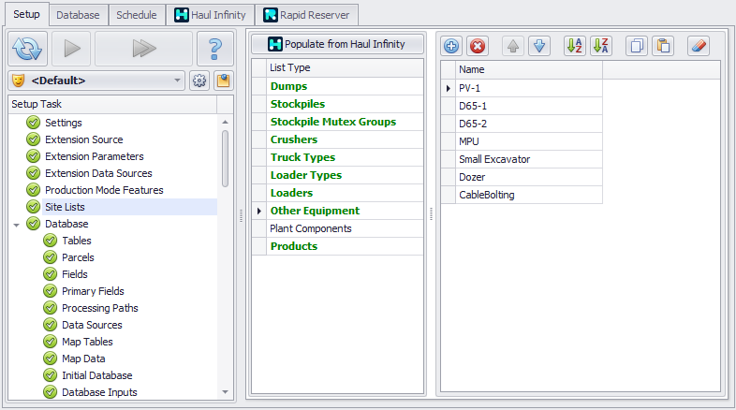The width and height of the screenshot is (736, 410).
Task: Open scenario settings gear icon
Action: pyautogui.click(x=199, y=81)
